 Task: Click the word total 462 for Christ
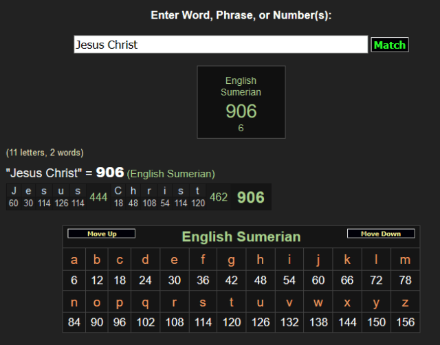click(x=218, y=198)
